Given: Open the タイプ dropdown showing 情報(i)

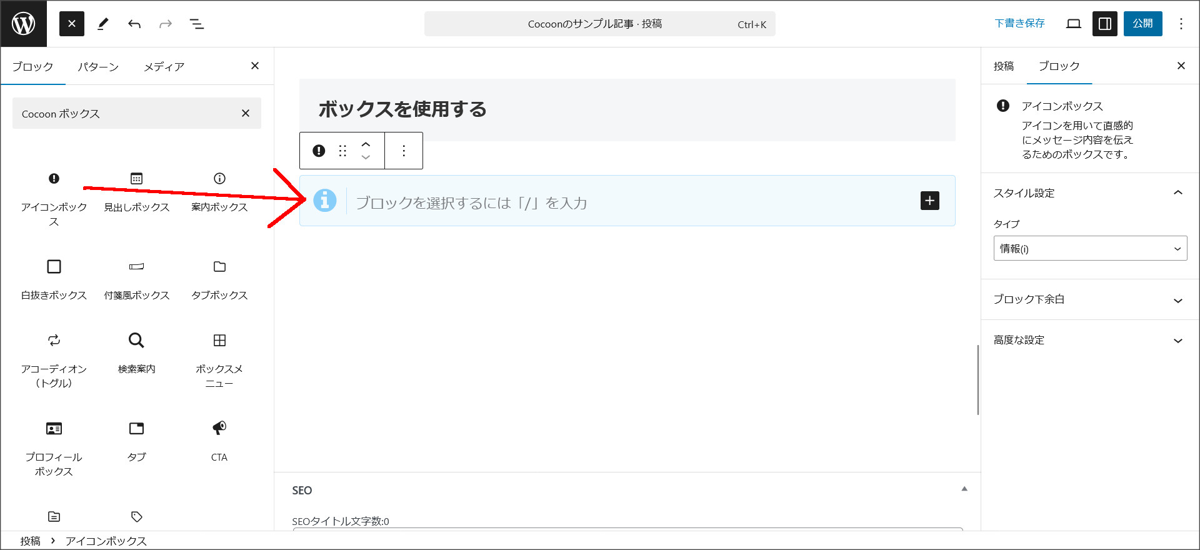Looking at the screenshot, I should tap(1090, 248).
